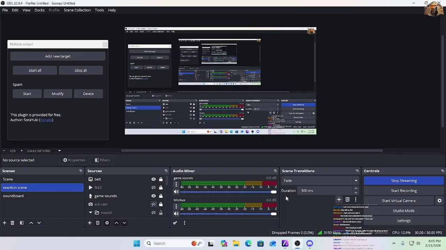Increase transition duration with up stepper

click(x=356, y=189)
